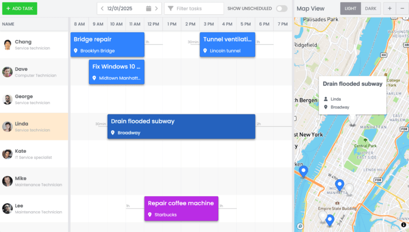
Task: Go to the next date arrow
Action: [156, 9]
